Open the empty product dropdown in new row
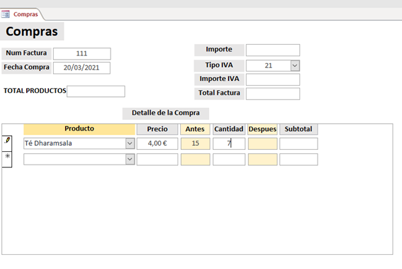Screen dimensions: 402x269 (129, 159)
